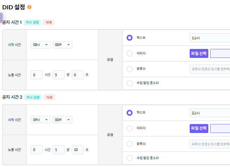Click 삭제 for 공지 시간 2
The image size is (230, 167).
click(x=49, y=97)
